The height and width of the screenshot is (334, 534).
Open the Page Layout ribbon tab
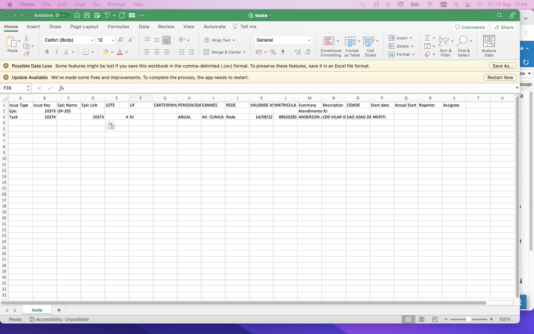84,27
